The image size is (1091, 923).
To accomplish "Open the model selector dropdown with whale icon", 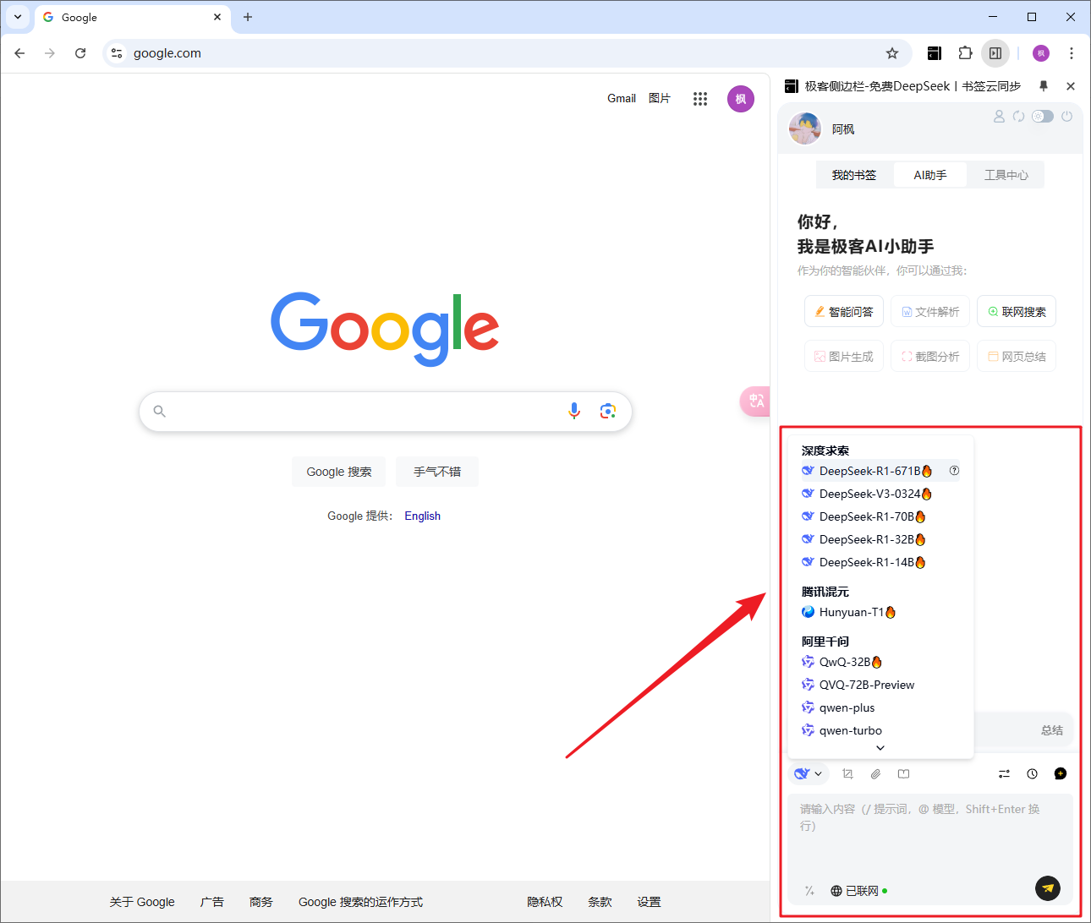I will click(x=809, y=773).
